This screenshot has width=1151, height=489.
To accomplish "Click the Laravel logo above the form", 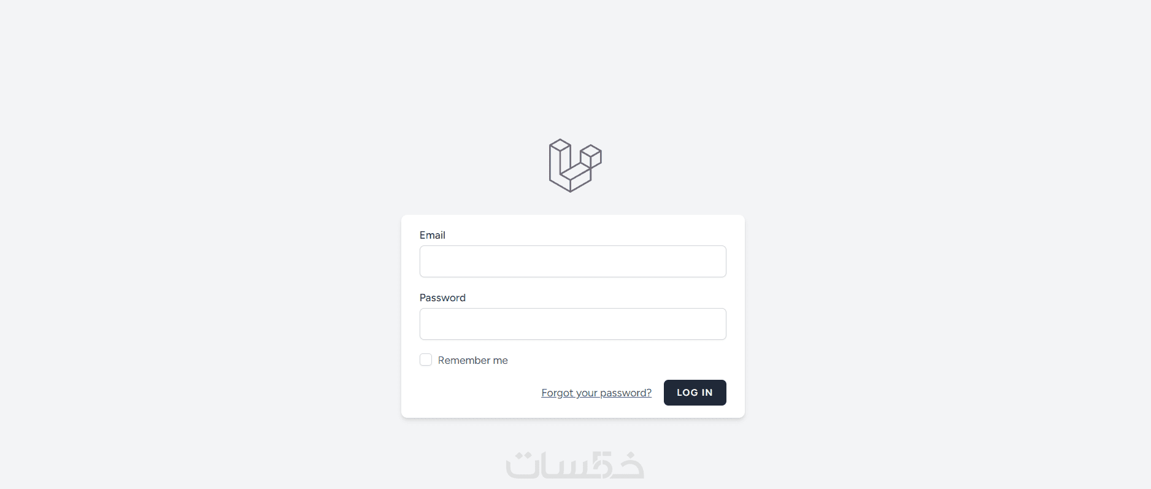I will [575, 165].
